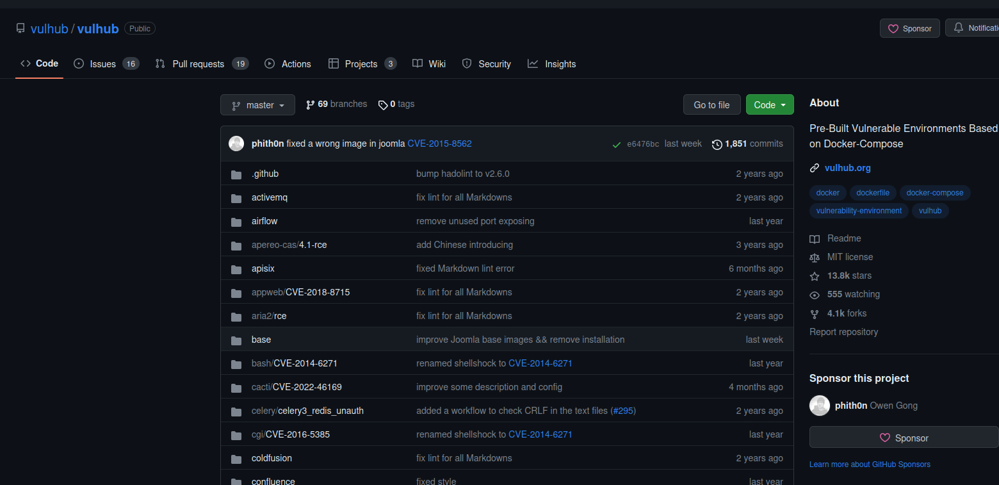Viewport: 999px width, 485px height.
Task: Open the Notifications dropdown in the header
Action: coord(973,28)
